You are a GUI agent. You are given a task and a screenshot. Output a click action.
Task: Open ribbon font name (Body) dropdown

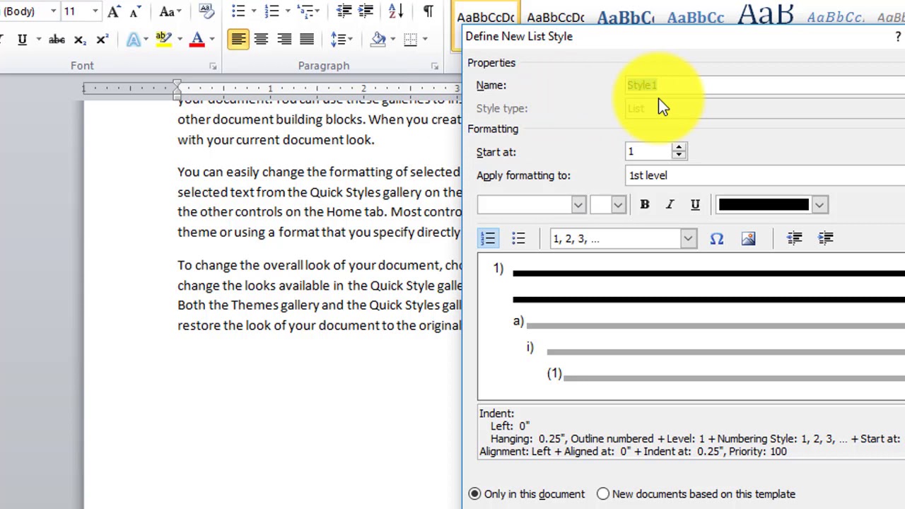pos(53,11)
